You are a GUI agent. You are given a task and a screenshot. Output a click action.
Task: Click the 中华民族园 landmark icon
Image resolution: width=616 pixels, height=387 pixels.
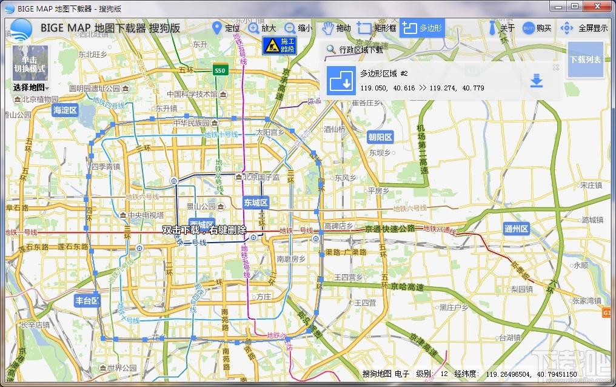(x=215, y=123)
